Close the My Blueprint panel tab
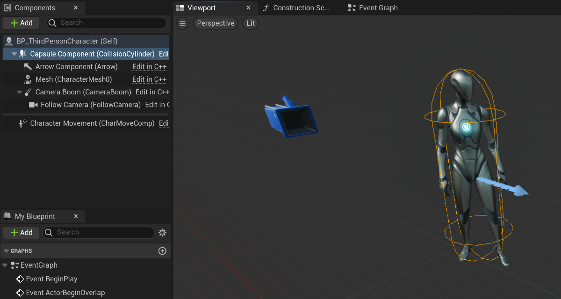Screen dimensions: 561x299 click(x=76, y=216)
